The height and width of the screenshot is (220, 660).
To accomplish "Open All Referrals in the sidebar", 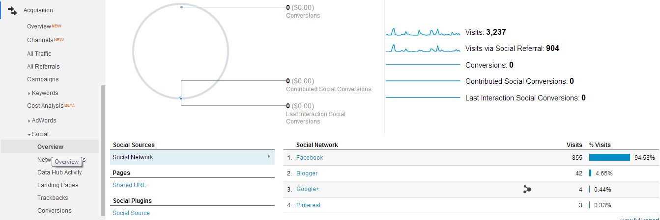I will coord(43,67).
